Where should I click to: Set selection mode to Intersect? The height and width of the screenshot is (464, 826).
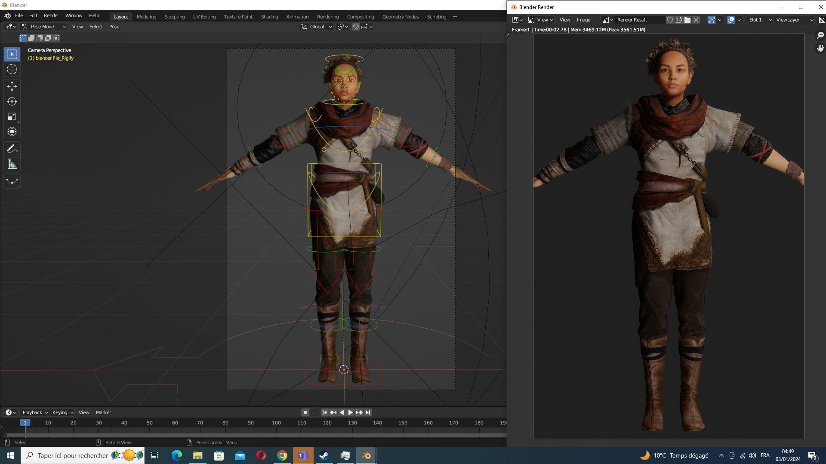coord(56,38)
